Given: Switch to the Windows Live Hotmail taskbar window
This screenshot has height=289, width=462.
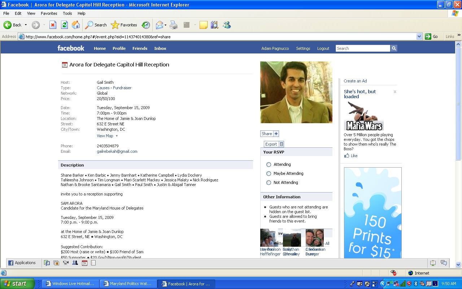Looking at the screenshot, I should coord(70,284).
